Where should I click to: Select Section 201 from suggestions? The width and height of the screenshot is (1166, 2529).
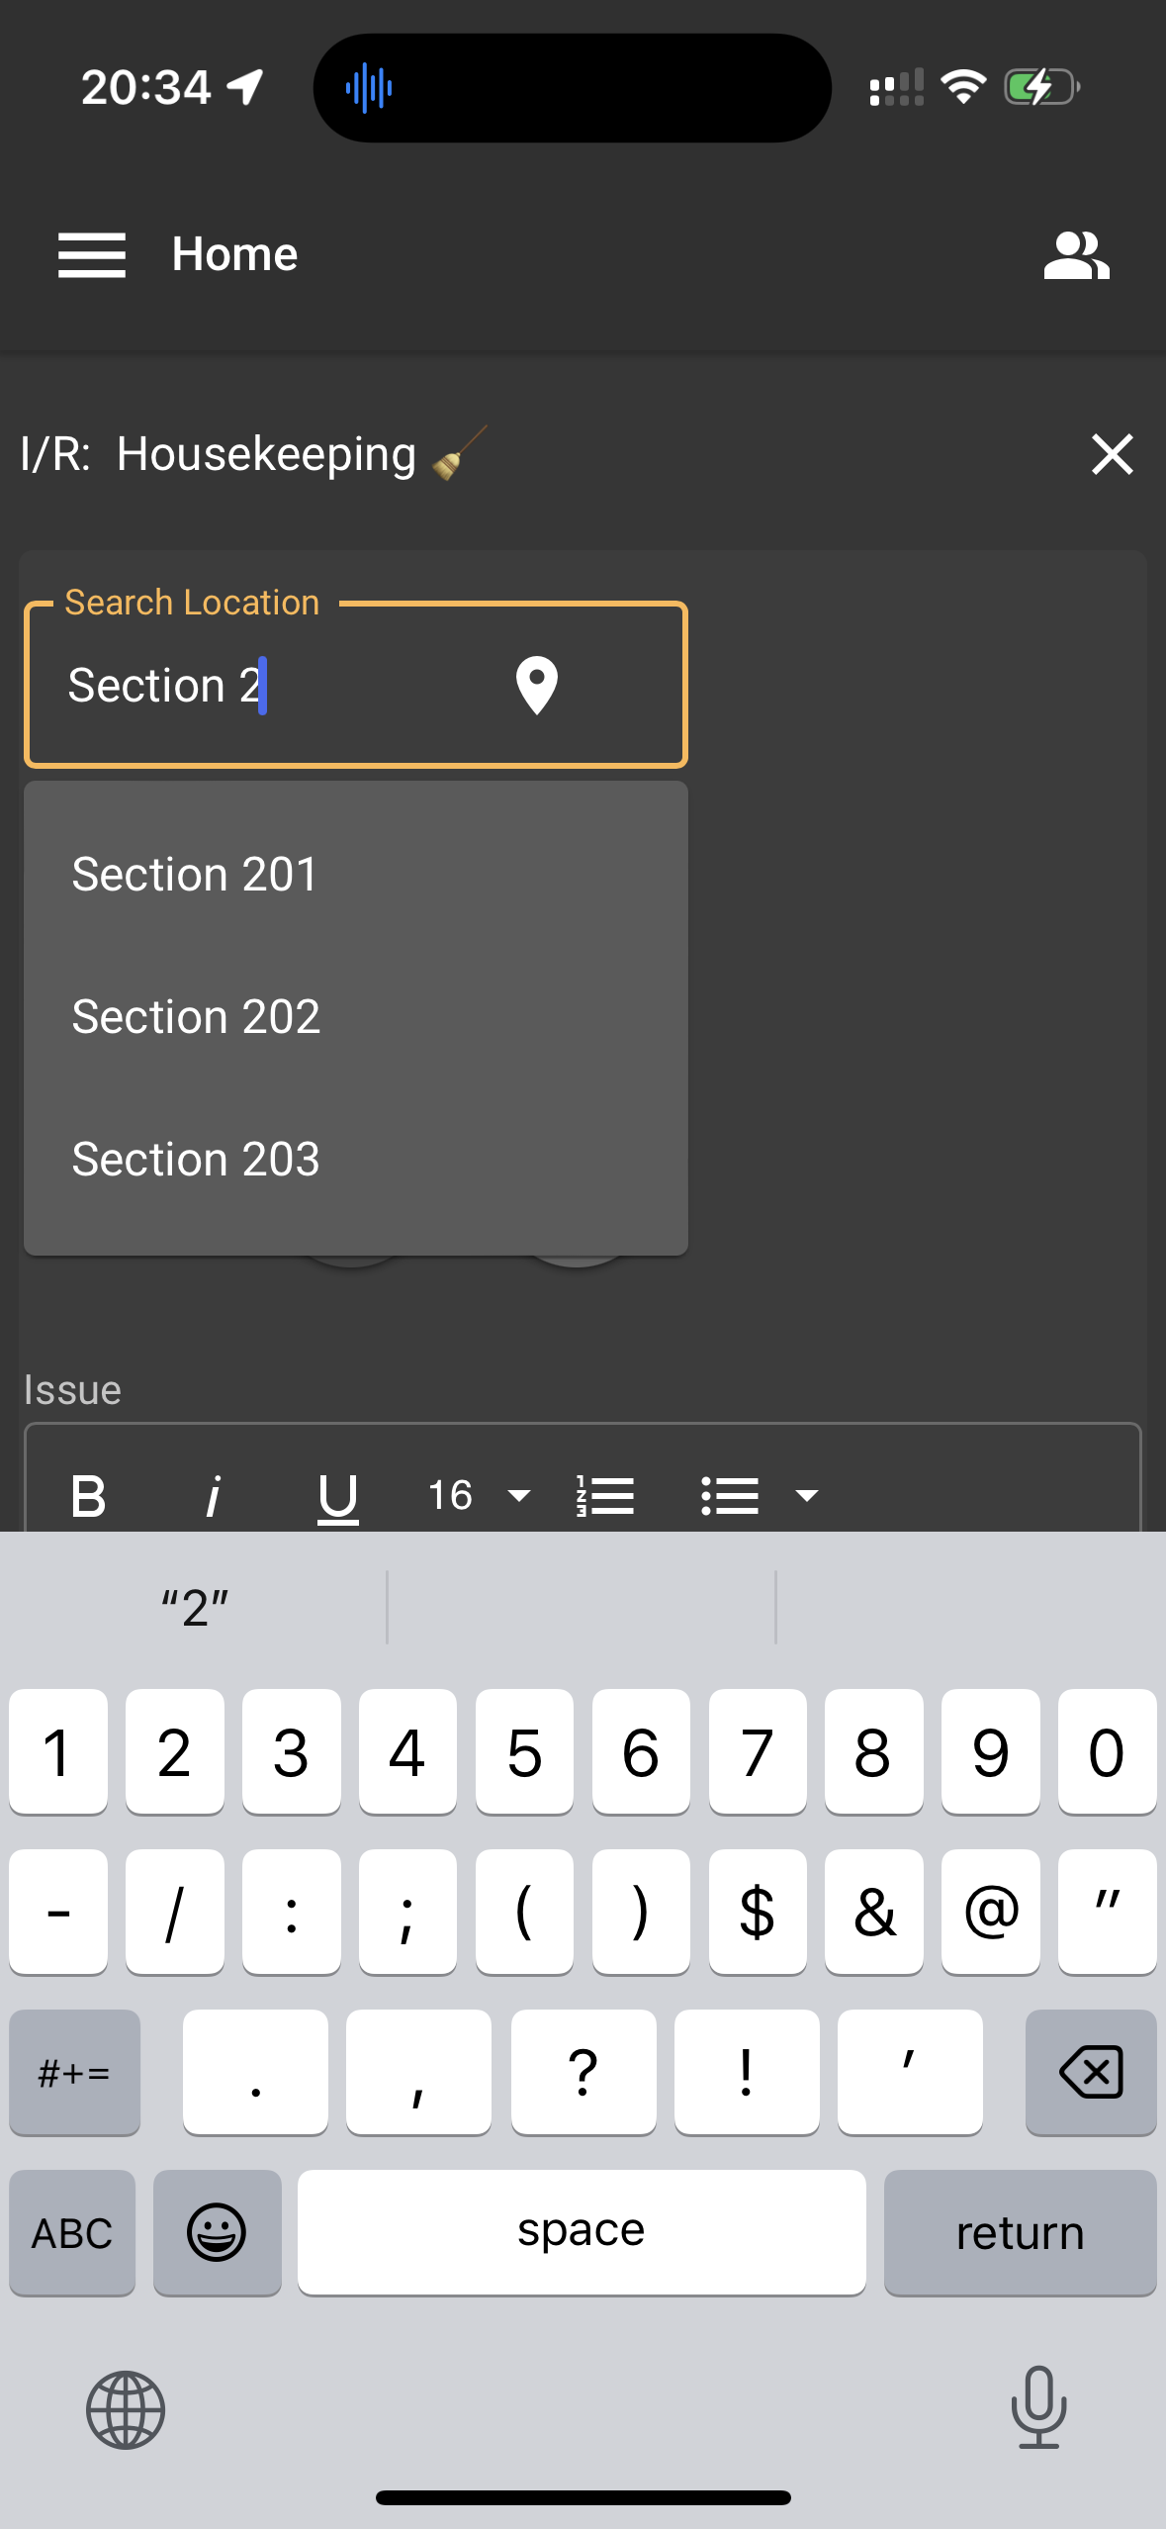(196, 874)
